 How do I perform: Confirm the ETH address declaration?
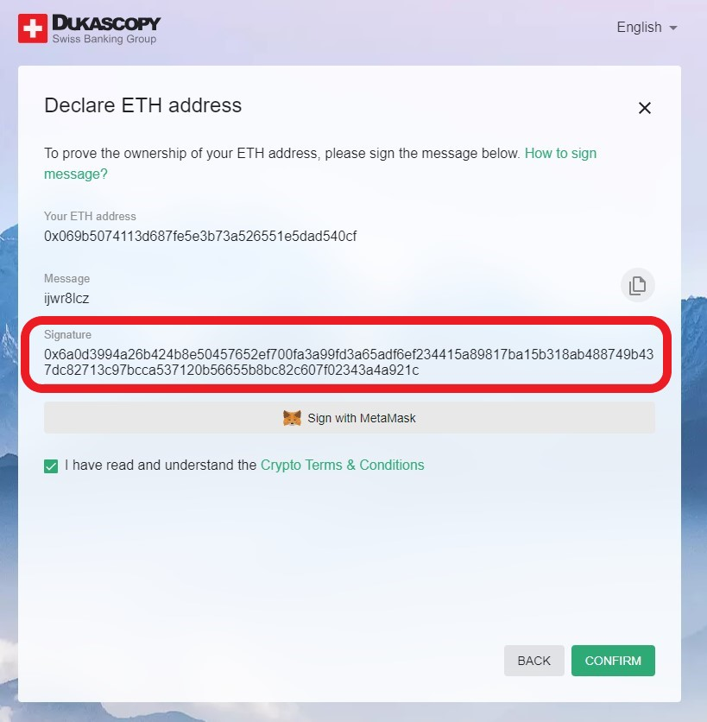pyautogui.click(x=613, y=661)
